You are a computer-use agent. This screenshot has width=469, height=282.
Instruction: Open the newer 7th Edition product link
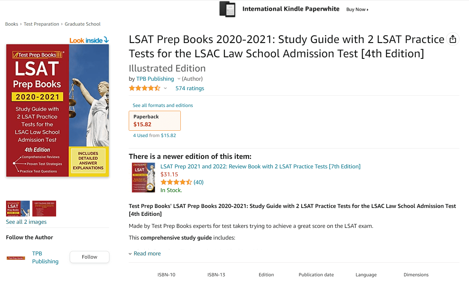260,166
